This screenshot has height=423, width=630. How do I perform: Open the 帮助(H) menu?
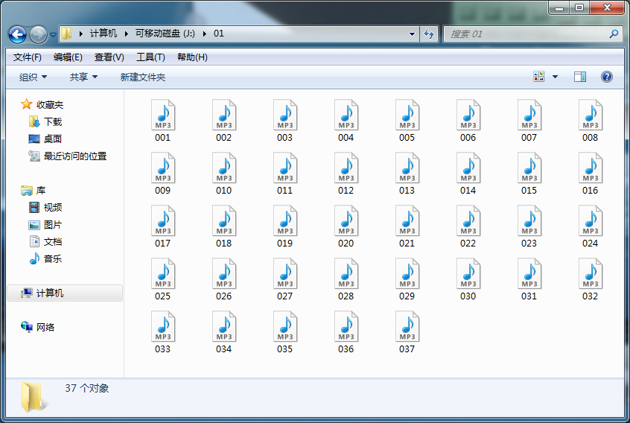pos(192,57)
